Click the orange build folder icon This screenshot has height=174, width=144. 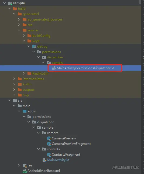15,9
